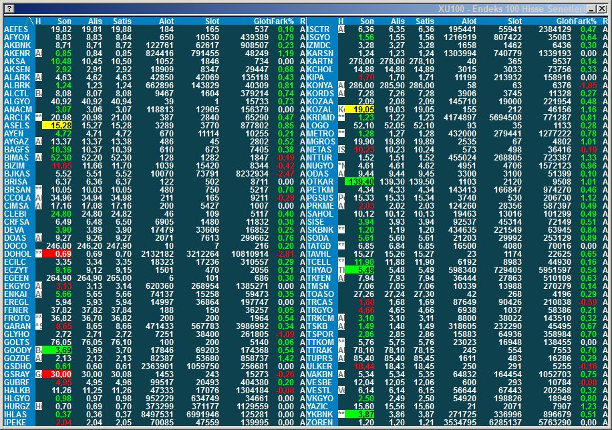Click the question mark help icon
The width and height of the screenshot is (612, 430).
pyautogui.click(x=9, y=9)
